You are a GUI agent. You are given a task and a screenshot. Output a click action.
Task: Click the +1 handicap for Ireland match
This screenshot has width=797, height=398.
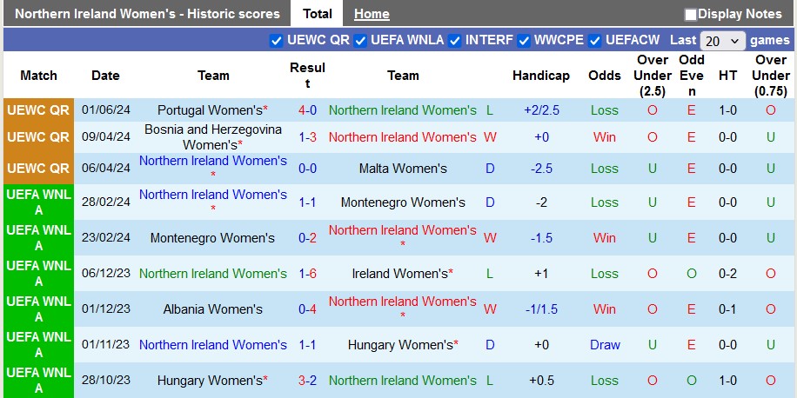tap(541, 274)
